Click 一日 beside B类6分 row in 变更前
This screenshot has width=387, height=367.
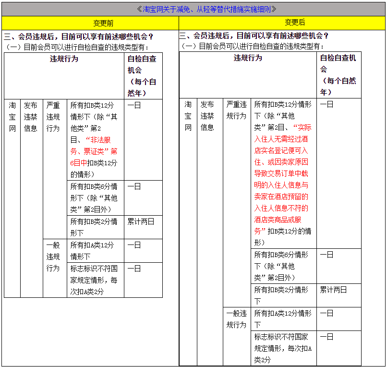134,186
